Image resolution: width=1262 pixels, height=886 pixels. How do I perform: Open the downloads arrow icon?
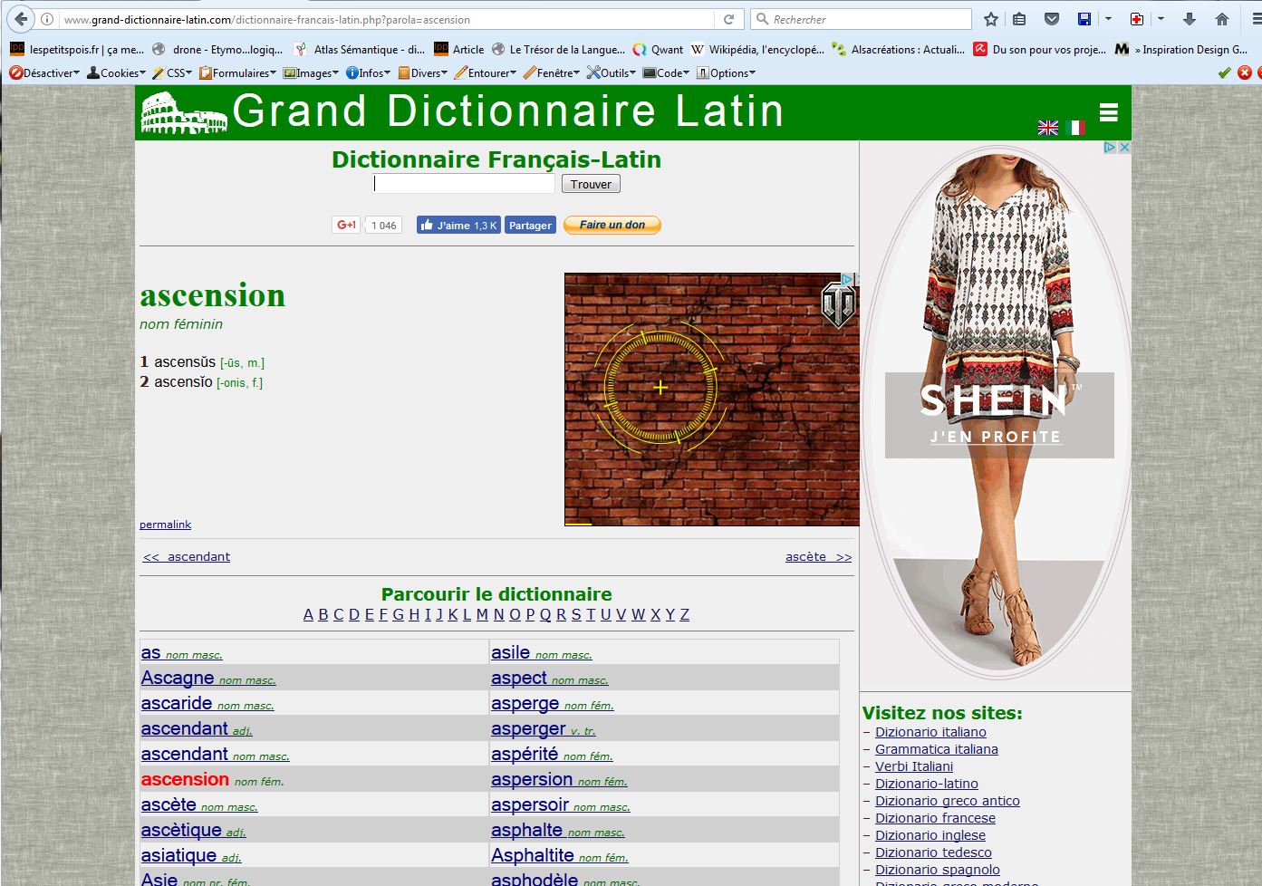click(1190, 19)
